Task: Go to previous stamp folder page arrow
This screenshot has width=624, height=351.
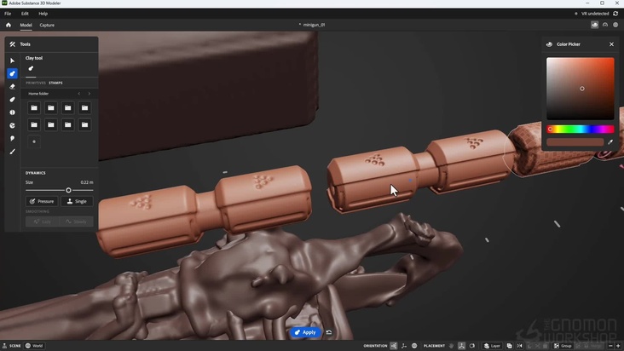Action: coord(78,94)
